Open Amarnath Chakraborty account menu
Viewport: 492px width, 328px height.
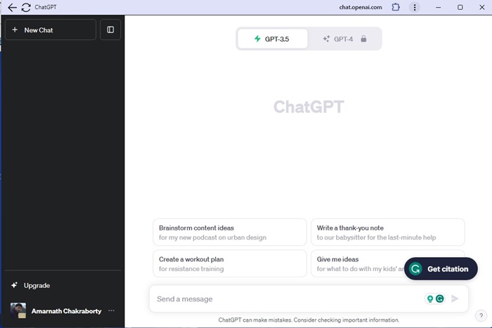[x=63, y=310]
